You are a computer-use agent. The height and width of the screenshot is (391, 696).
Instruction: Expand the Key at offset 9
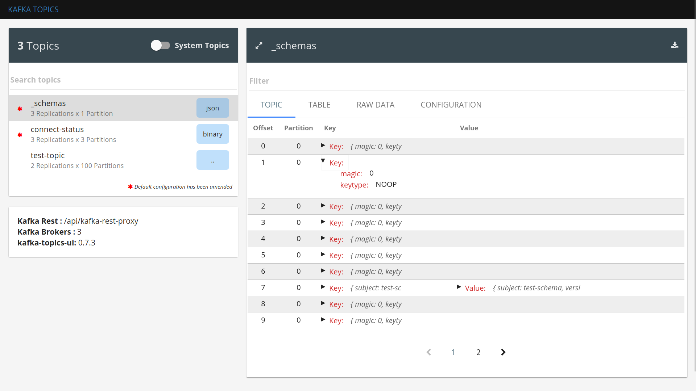[x=323, y=320]
